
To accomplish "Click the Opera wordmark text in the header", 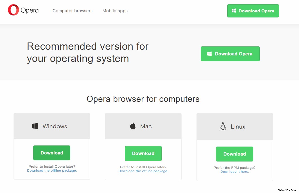I will (30, 11).
